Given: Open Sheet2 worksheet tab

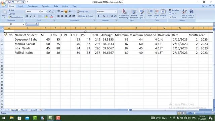Looking at the screenshot, I should (24, 110).
